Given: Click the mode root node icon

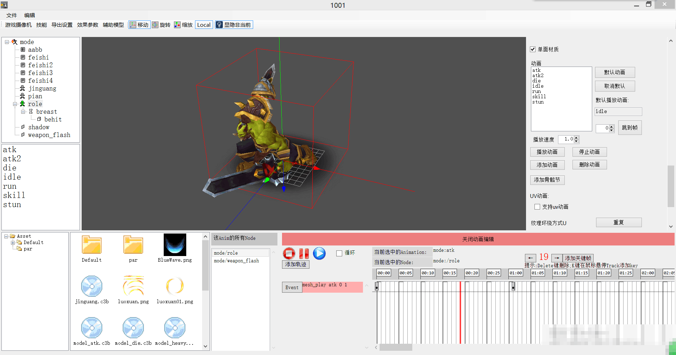Looking at the screenshot, I should tap(14, 42).
